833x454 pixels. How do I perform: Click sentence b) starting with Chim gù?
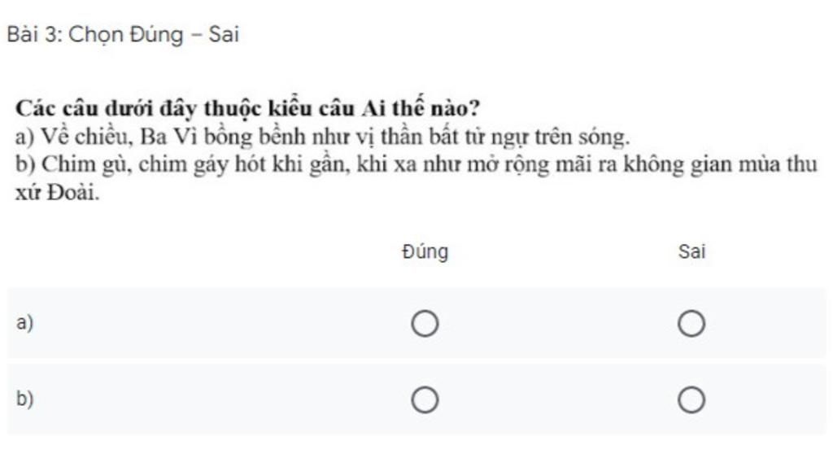click(416, 178)
